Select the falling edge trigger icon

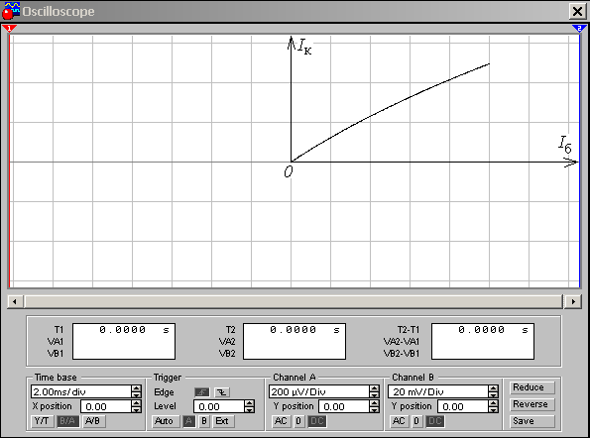pos(222,392)
